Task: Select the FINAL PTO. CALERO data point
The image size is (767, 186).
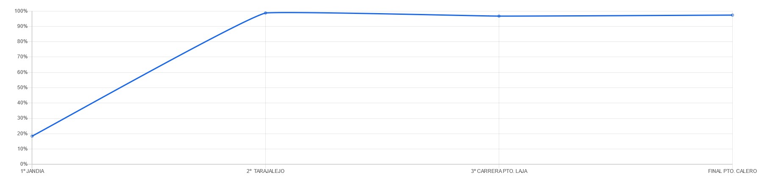Action: tap(732, 15)
